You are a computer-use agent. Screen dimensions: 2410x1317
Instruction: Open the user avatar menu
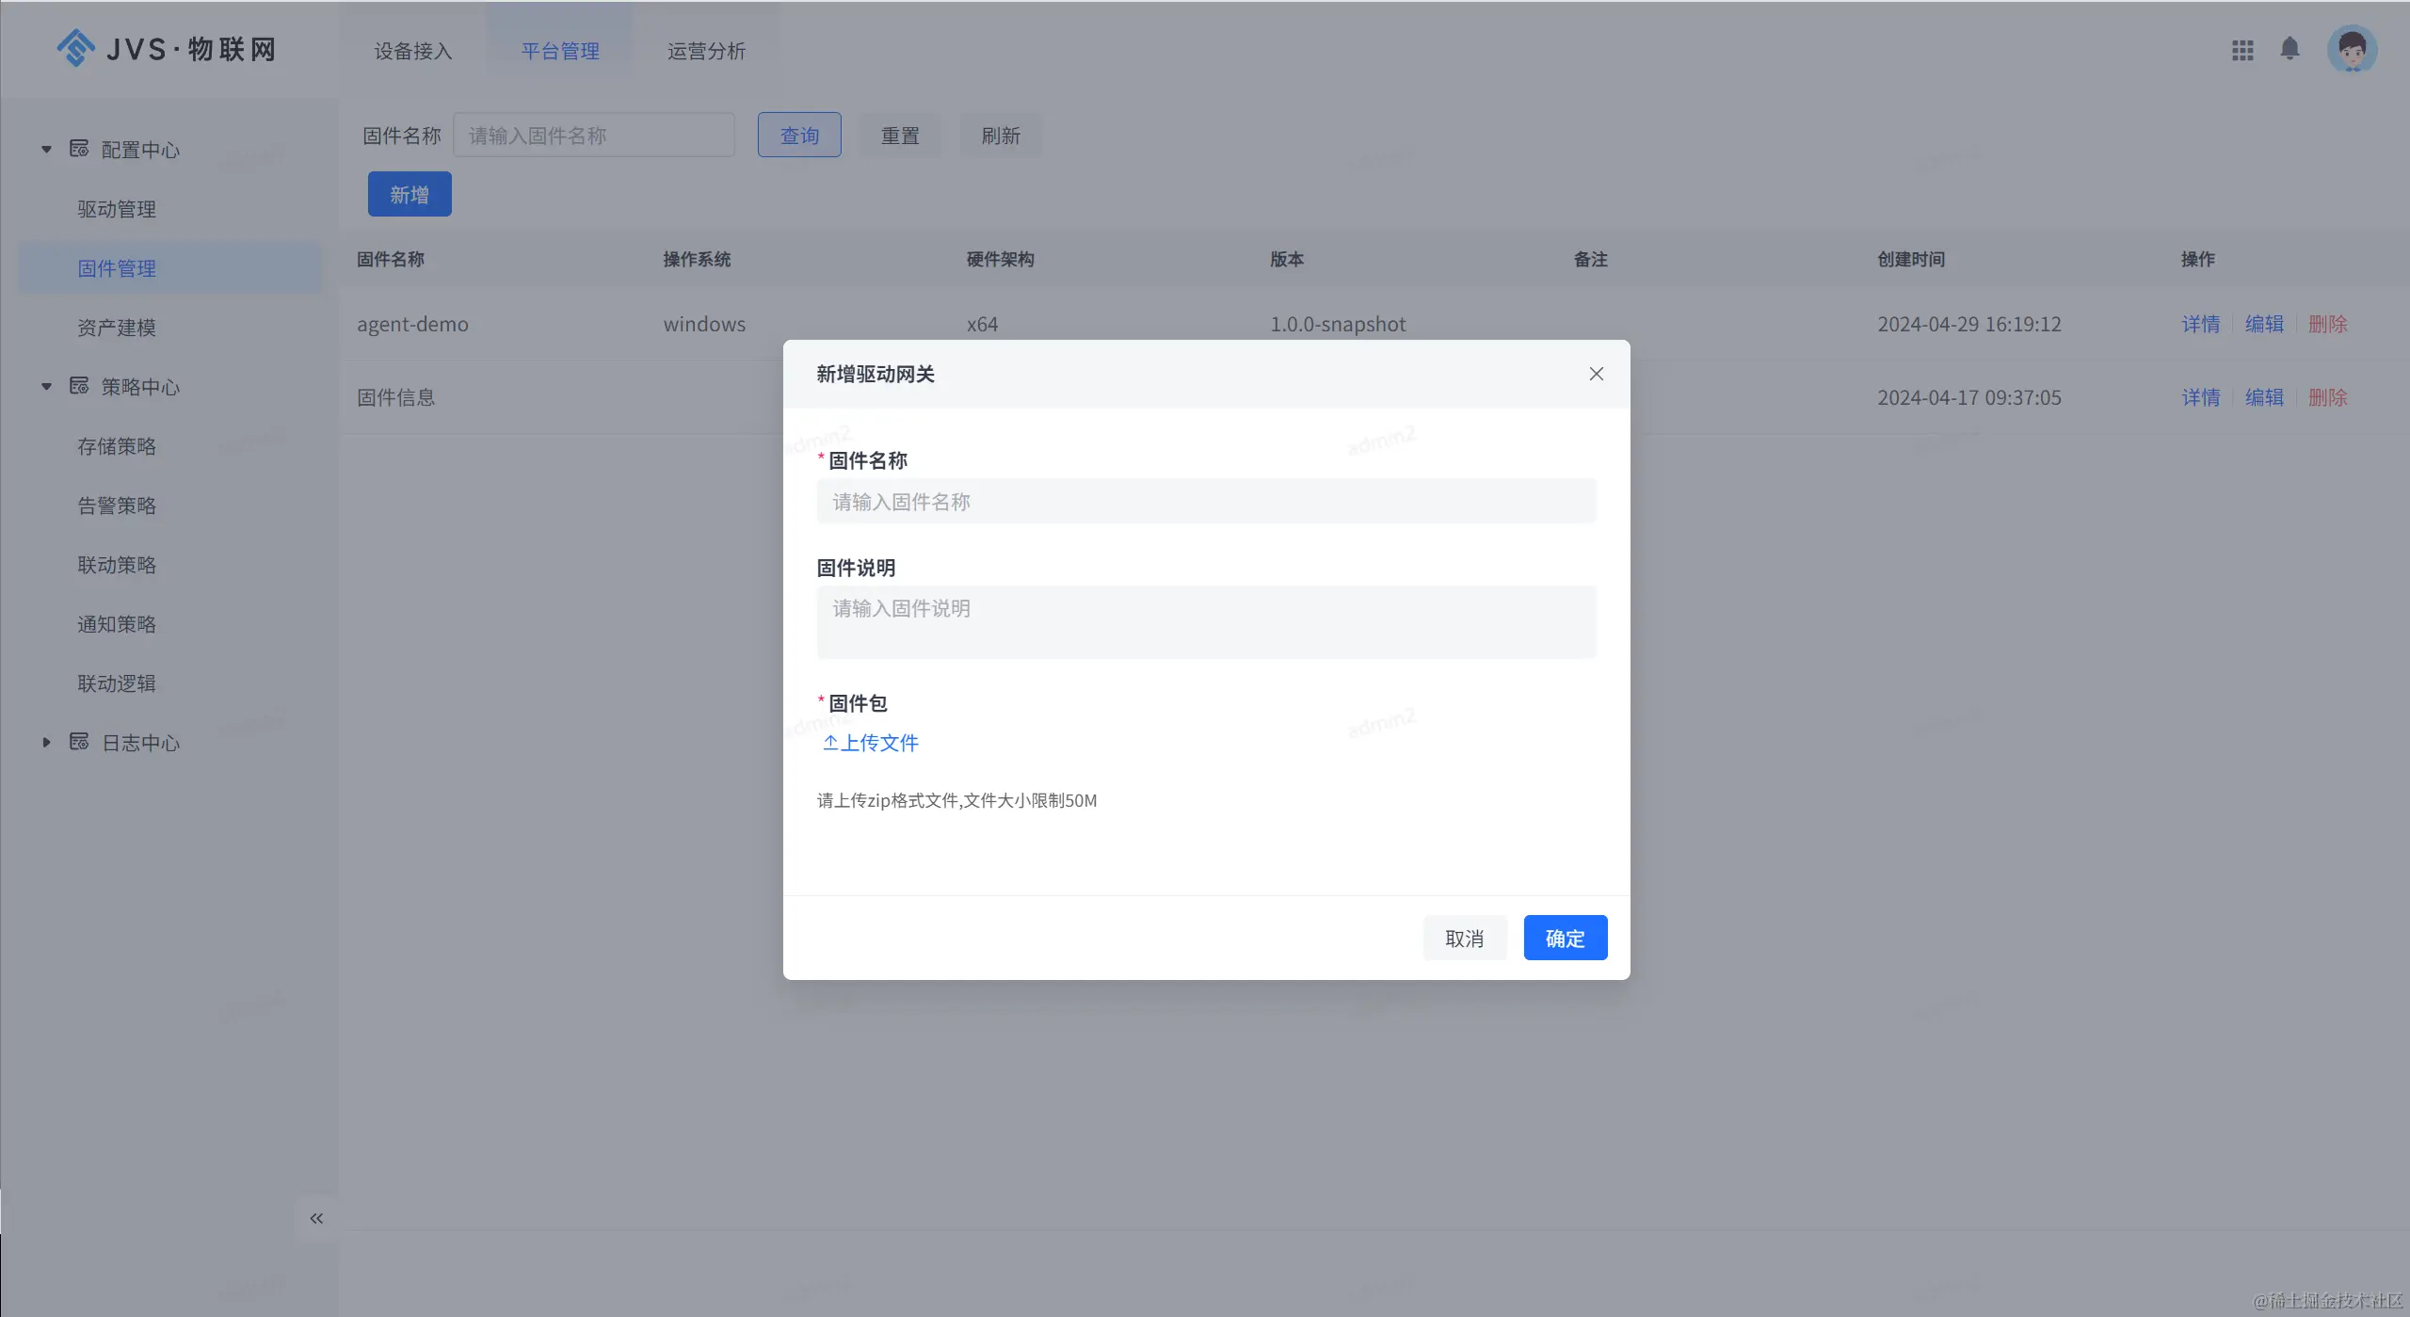point(2352,49)
